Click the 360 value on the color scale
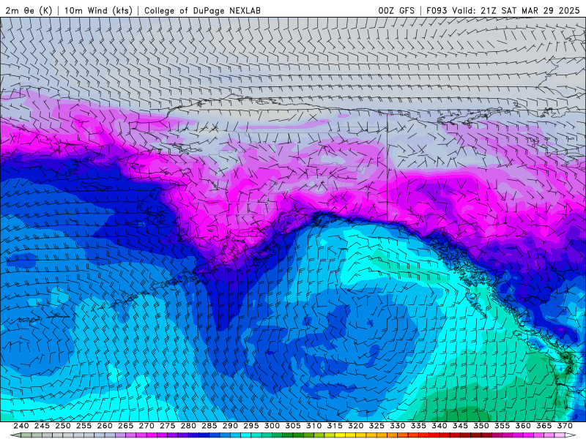586x439 pixels. (x=523, y=426)
